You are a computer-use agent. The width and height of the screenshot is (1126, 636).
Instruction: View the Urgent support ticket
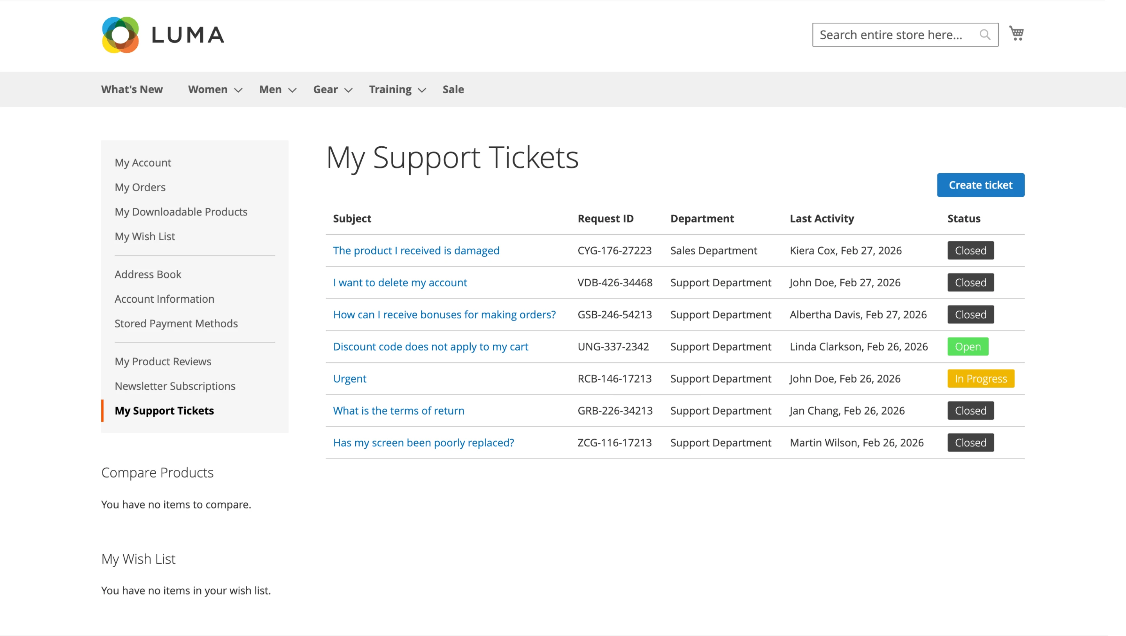coord(350,379)
